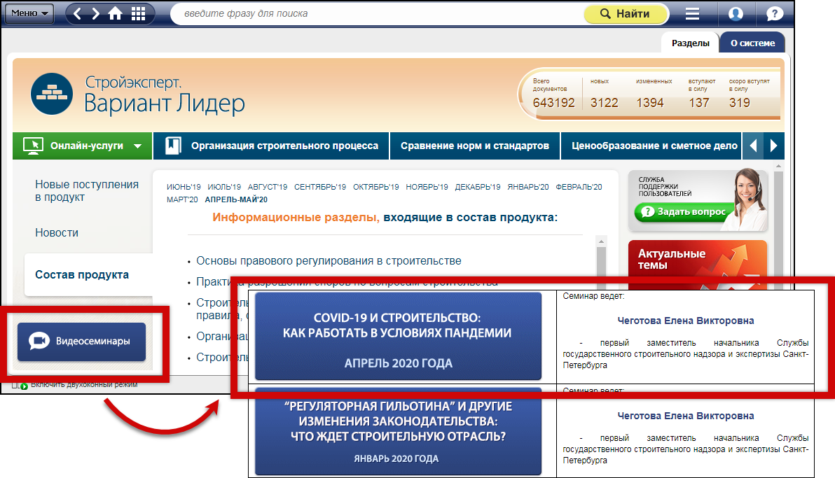Open coming into force count 137
The height and width of the screenshot is (478, 835).
(699, 103)
